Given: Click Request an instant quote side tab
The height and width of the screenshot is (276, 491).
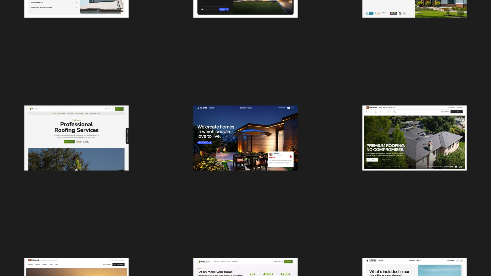Looking at the screenshot, I should pyautogui.click(x=127, y=136).
